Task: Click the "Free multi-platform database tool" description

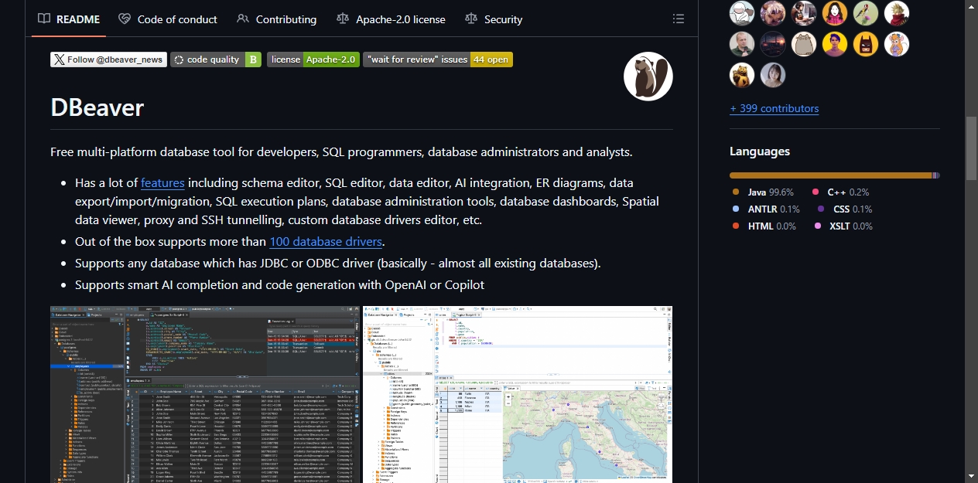Action: coord(341,152)
